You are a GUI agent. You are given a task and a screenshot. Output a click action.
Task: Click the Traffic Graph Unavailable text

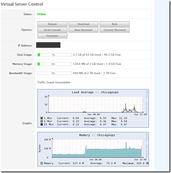click(54, 82)
